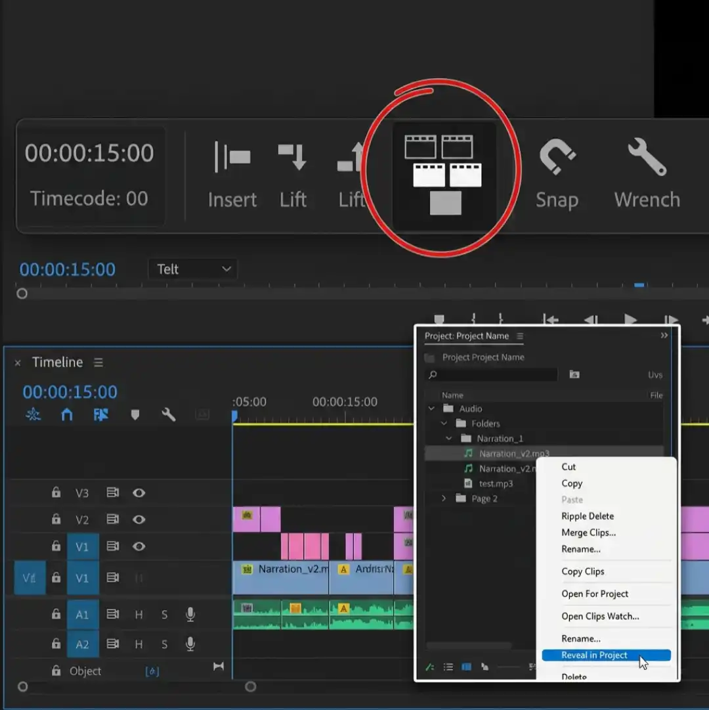Click the blue monitor timecode 00:00:15:00
709x710 pixels.
pyautogui.click(x=68, y=269)
